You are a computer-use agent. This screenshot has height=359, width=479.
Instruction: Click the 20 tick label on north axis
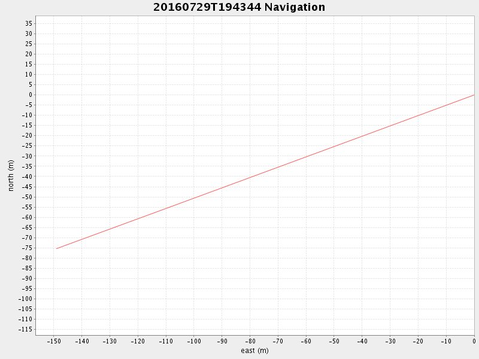(29, 54)
